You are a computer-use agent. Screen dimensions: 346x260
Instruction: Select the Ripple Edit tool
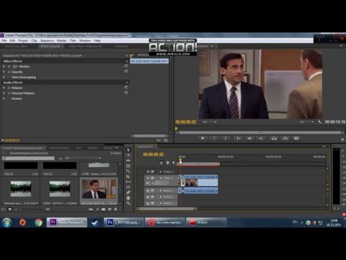128,160
